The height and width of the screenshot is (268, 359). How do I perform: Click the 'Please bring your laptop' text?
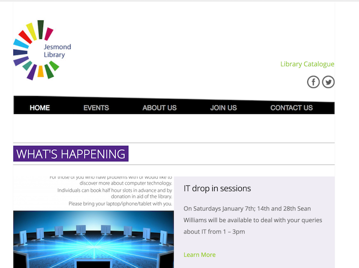point(120,204)
